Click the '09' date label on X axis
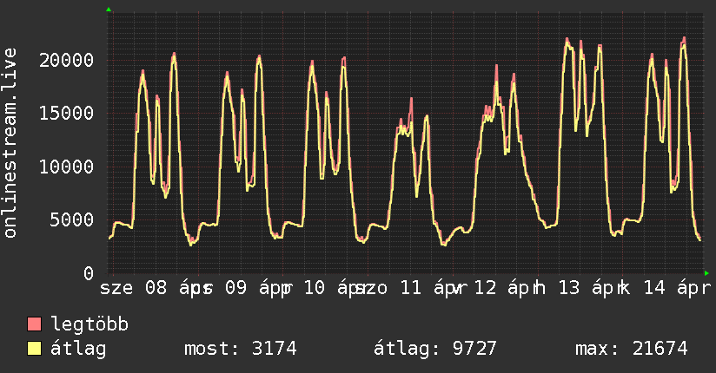This screenshot has width=716, height=373. coord(235,288)
